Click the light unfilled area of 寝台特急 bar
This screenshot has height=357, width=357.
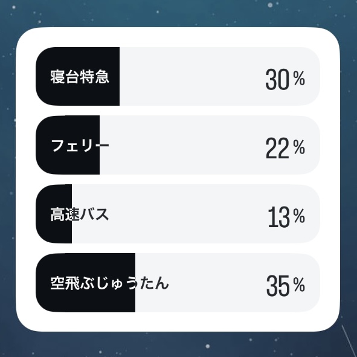pos(220,76)
